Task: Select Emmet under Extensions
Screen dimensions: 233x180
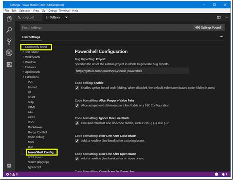Action: [32, 87]
